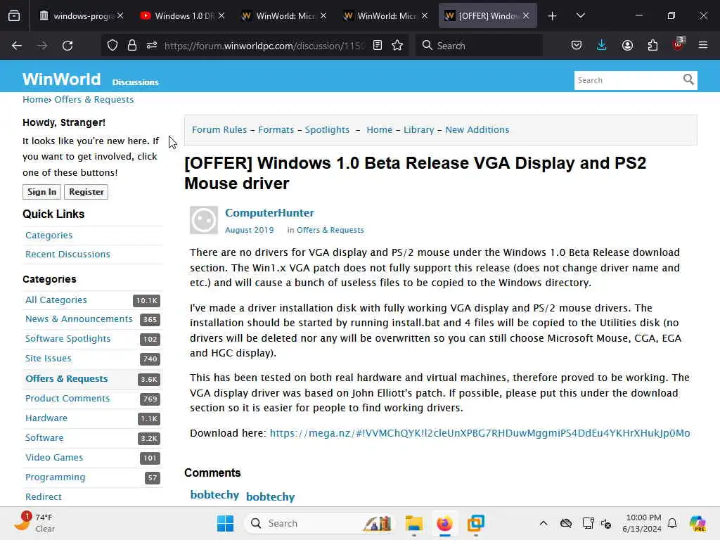Open the Firefox tab overview icon
Viewport: 720px width, 540px height.
[14, 15]
